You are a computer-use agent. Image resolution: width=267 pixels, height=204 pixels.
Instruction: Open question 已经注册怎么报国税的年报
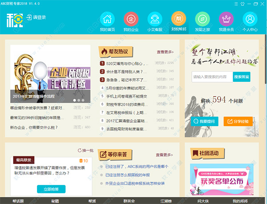(x=128, y=175)
